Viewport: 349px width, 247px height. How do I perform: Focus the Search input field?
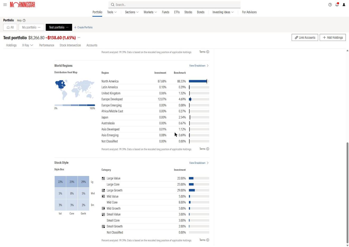click(174, 5)
